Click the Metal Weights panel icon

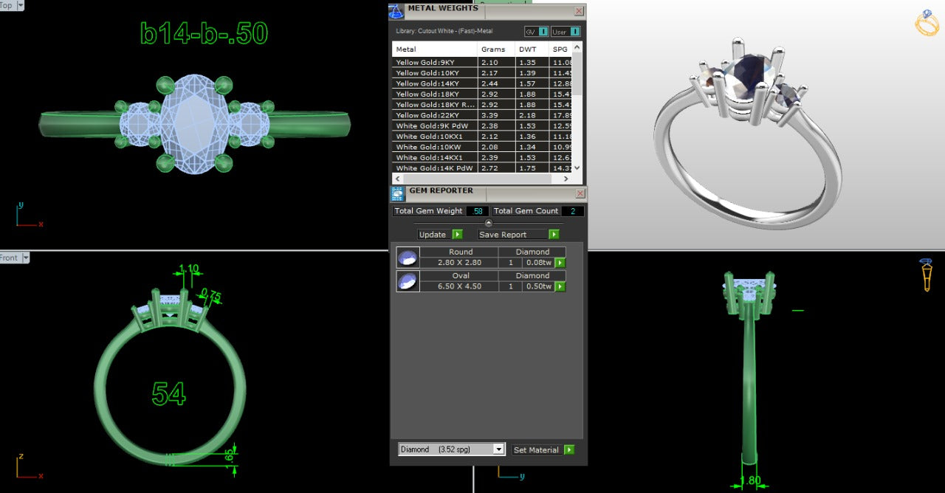point(396,11)
